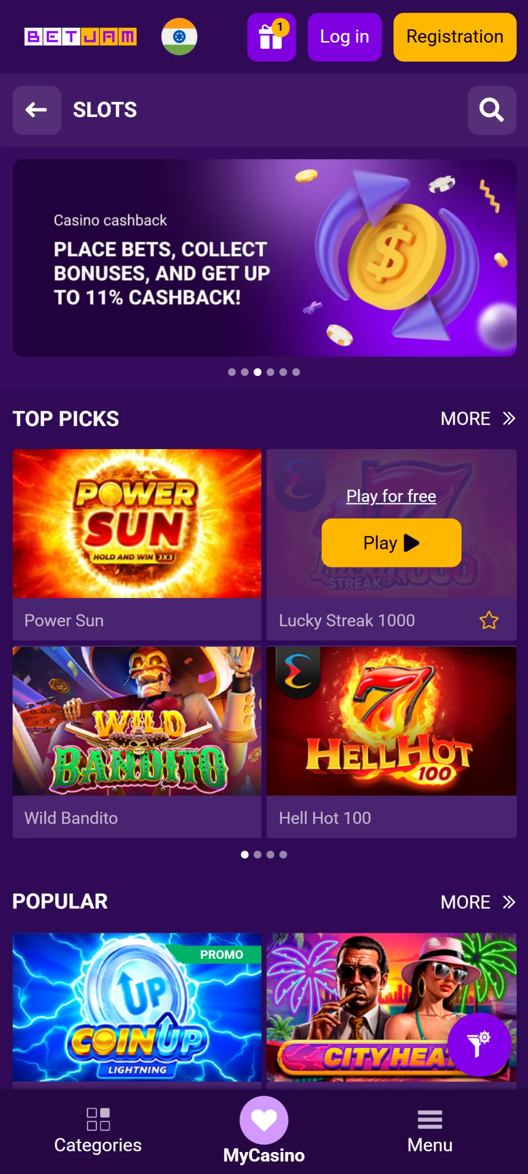This screenshot has width=528, height=1174.
Task: Click Play for free on Lucky Streak 1000
Action: (x=391, y=496)
